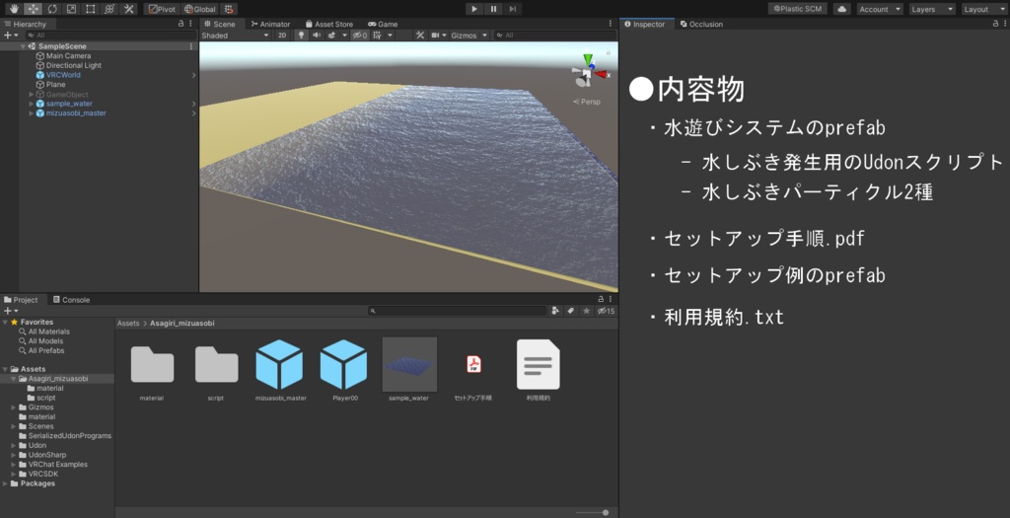Toggle the scene grid icon
This screenshot has width=1010, height=518.
(378, 36)
